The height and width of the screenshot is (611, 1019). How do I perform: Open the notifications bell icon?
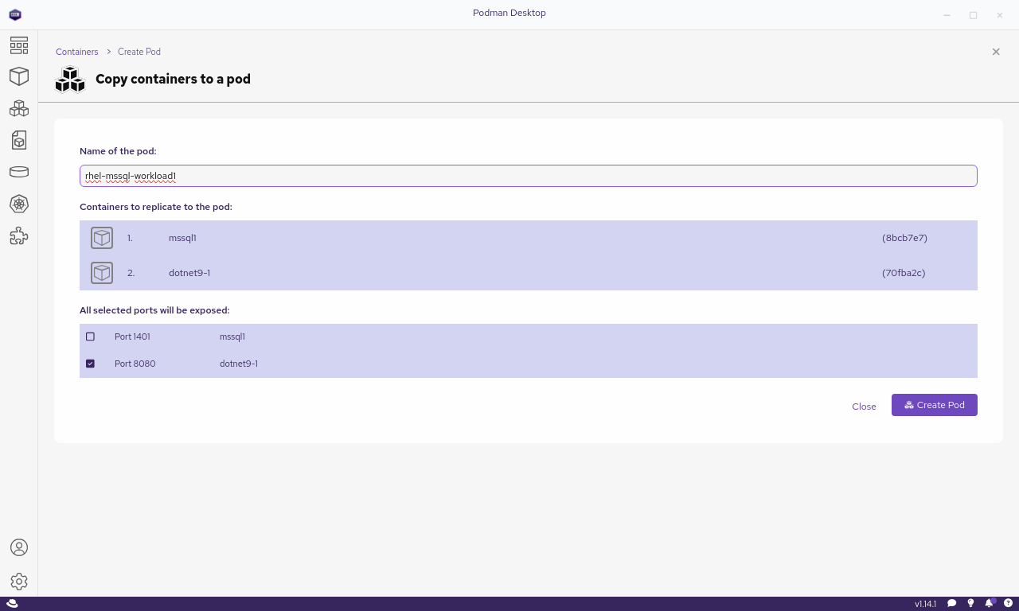tap(990, 603)
